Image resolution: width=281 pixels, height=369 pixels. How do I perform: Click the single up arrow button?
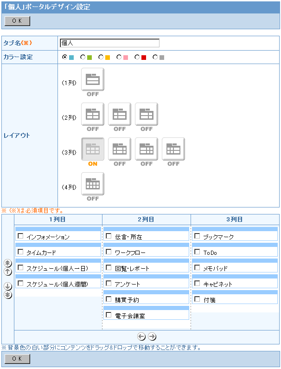pos(8,272)
